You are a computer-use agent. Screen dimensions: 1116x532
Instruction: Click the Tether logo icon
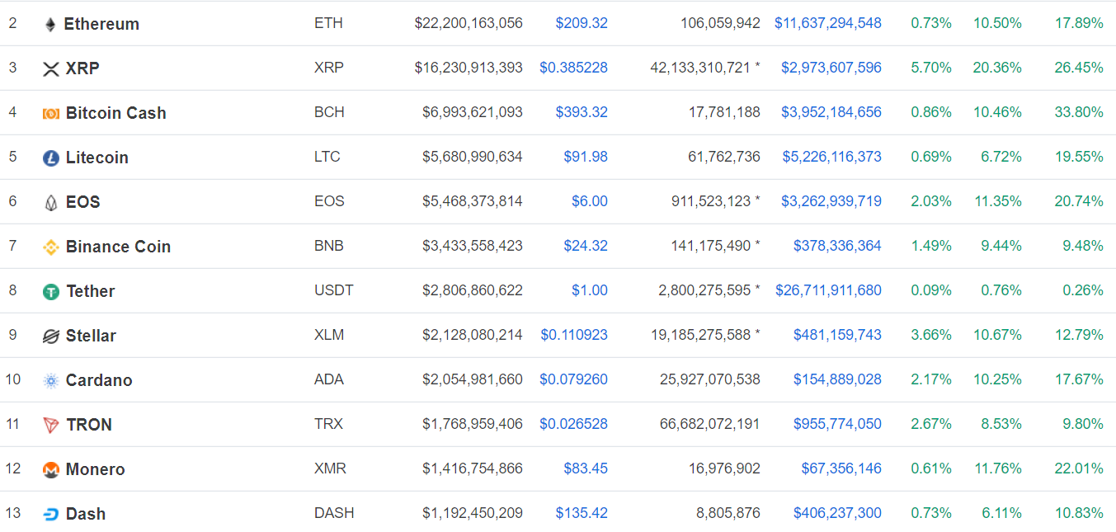[x=50, y=290]
